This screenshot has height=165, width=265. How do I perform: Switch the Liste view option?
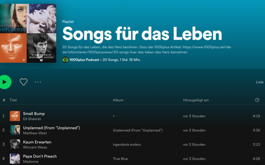[x=259, y=82]
